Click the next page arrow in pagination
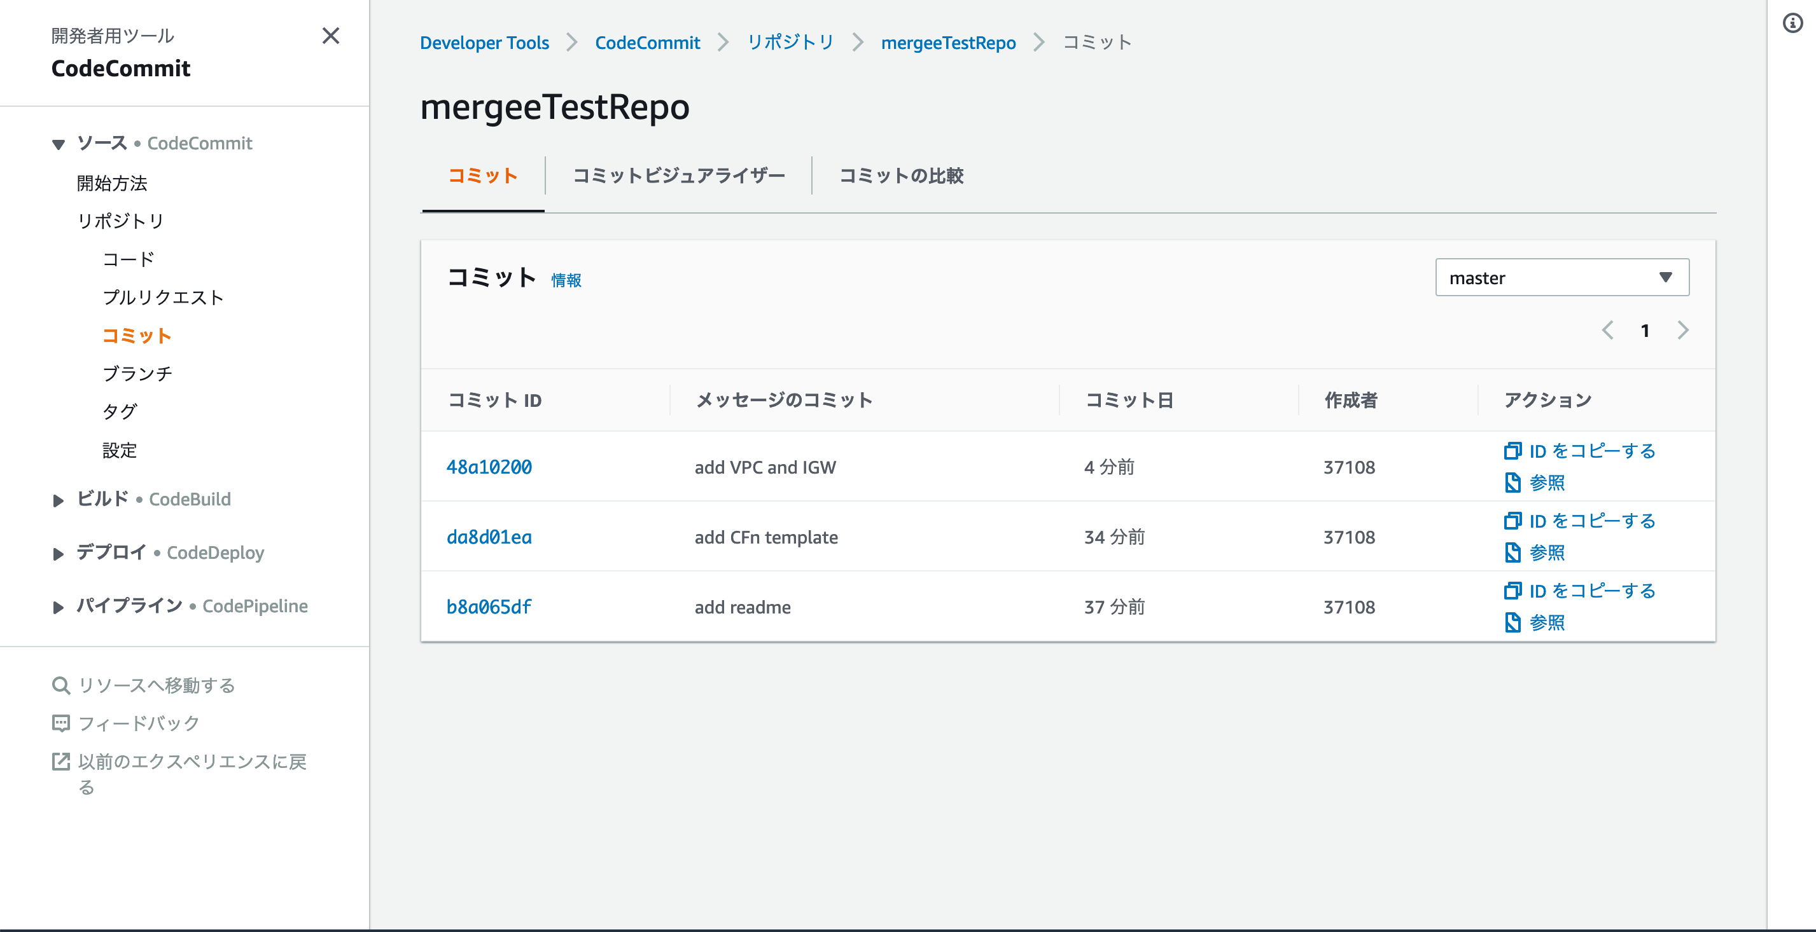Screen dimensions: 1816x932 (1684, 330)
